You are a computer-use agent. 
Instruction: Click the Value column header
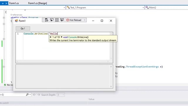click(91, 99)
